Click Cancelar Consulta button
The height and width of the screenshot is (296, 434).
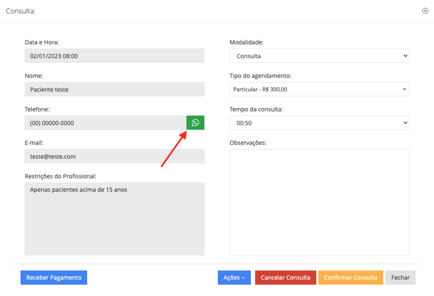(285, 277)
